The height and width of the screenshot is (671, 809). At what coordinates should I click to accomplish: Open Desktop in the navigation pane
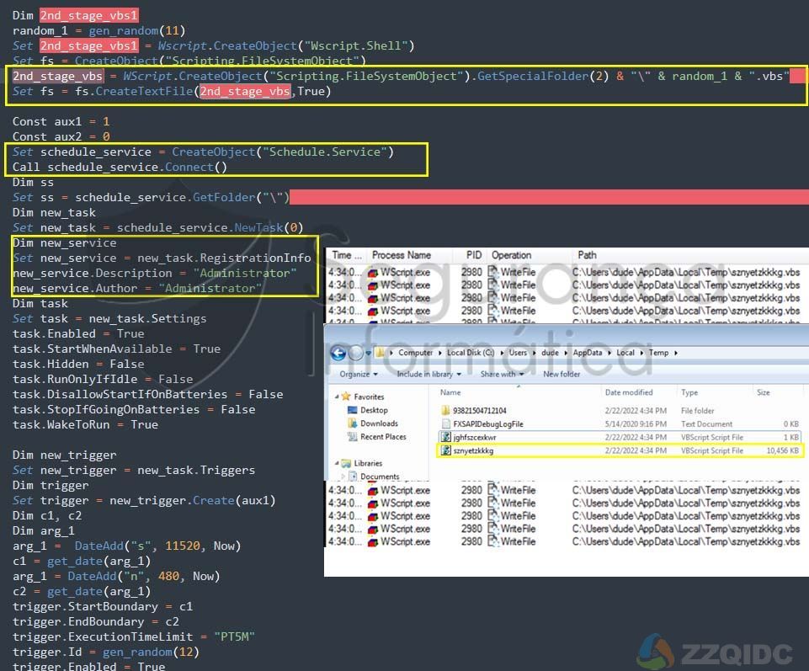click(374, 410)
